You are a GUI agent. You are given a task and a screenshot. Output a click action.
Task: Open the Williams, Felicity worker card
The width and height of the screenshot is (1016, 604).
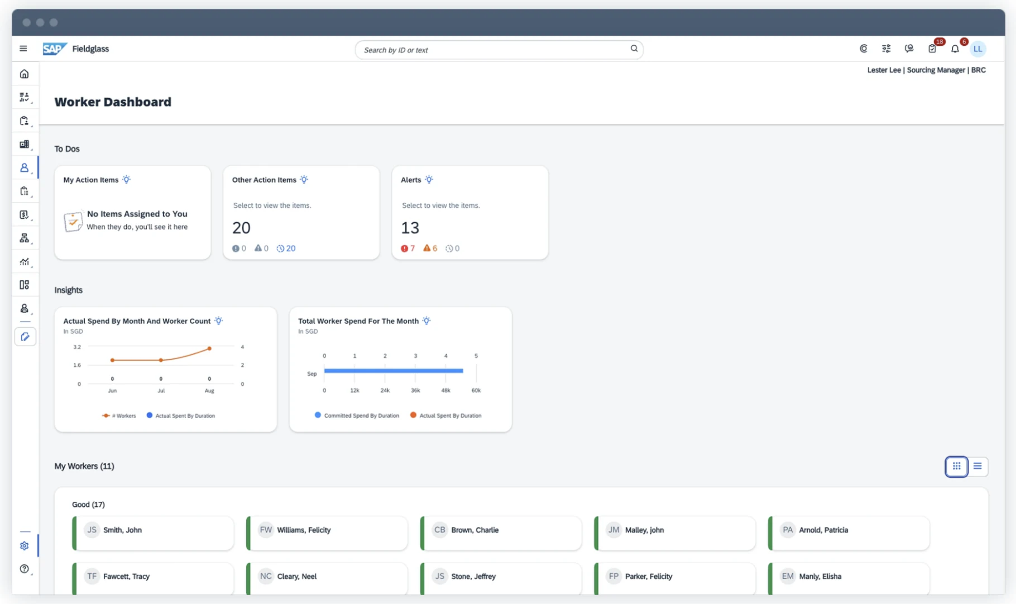click(x=327, y=533)
